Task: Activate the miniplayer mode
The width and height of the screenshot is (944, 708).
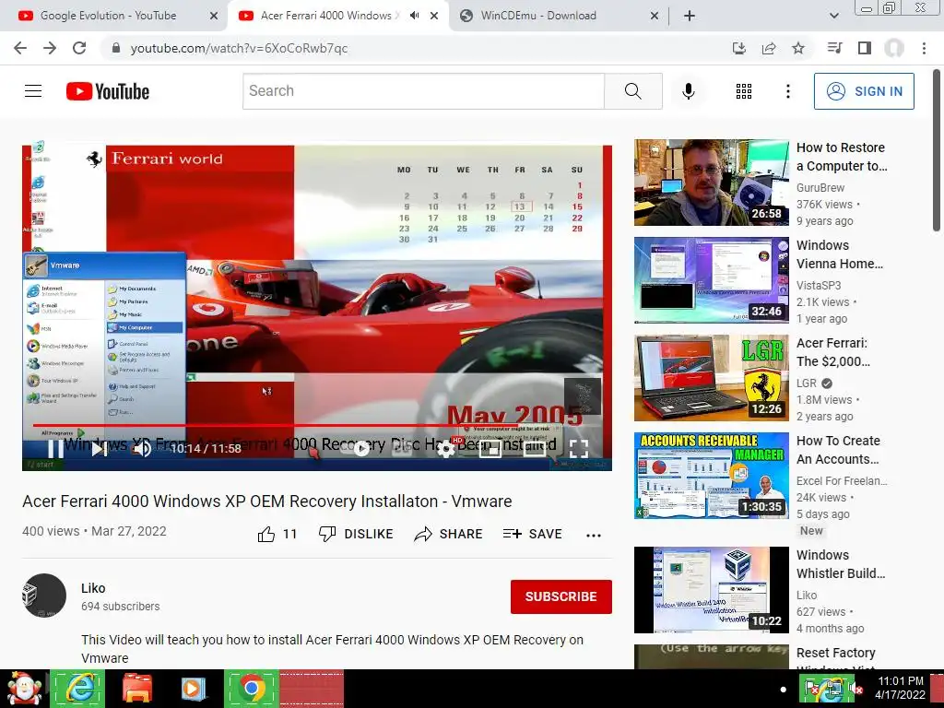Action: tap(490, 449)
